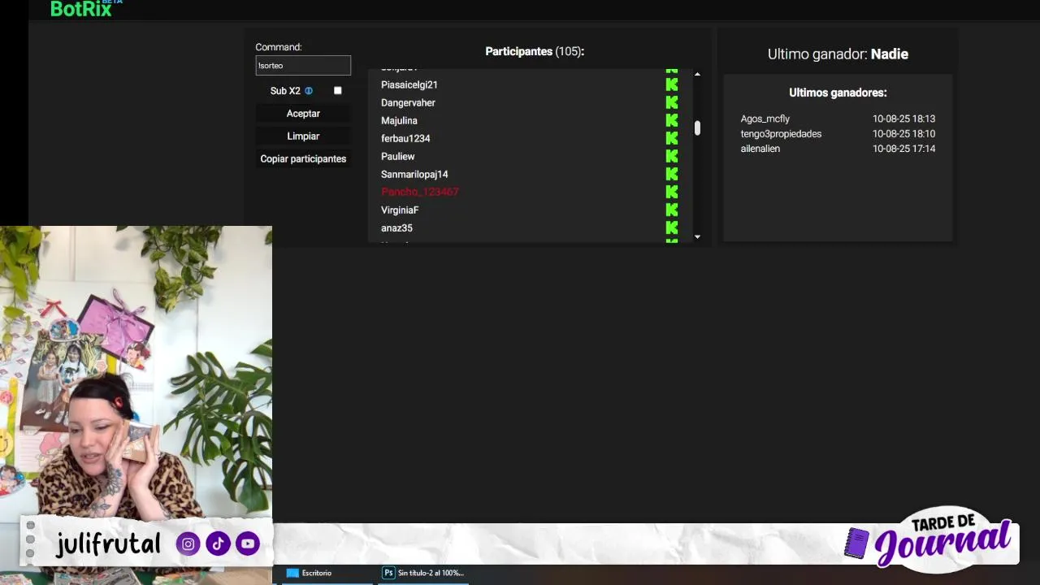Viewport: 1040px width, 585px height.
Task: Select participant Dangervaher
Action: [x=408, y=102]
